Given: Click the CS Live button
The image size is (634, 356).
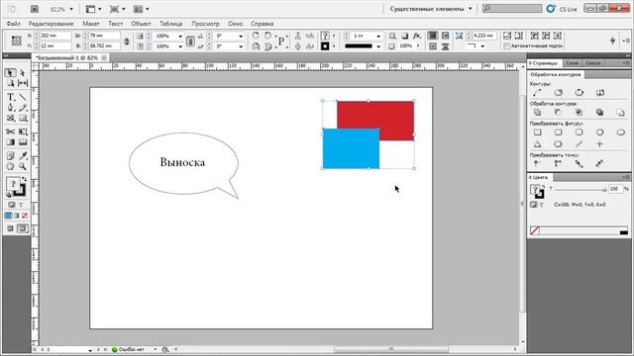Looking at the screenshot, I should 563,9.
